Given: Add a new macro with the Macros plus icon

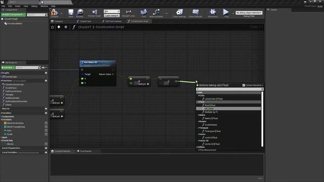Looking at the screenshot, I should coord(46,109).
